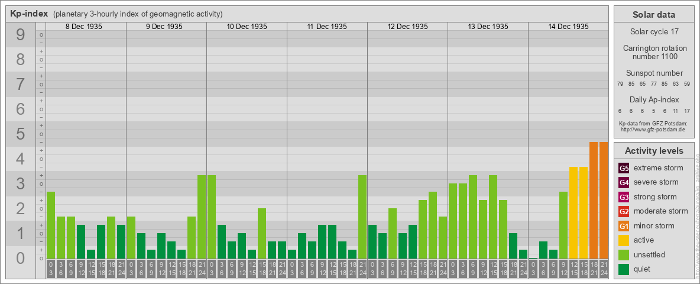The width and height of the screenshot is (700, 284).
Task: Click the G4 severe storm badge
Action: [624, 183]
